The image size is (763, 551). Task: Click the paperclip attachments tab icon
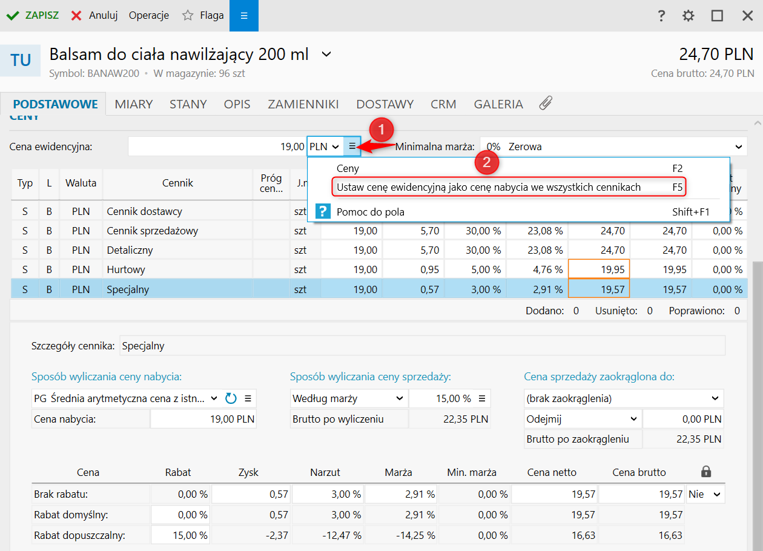coord(545,104)
